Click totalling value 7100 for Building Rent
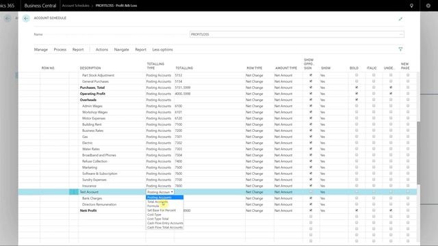The height and width of the screenshot is (246, 438). pyautogui.click(x=179, y=124)
